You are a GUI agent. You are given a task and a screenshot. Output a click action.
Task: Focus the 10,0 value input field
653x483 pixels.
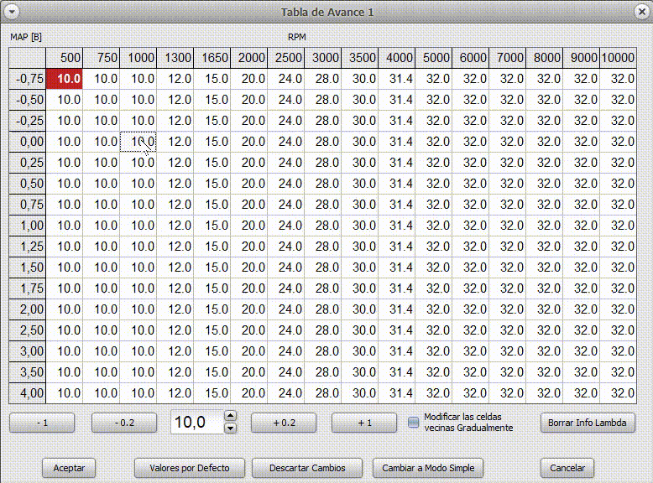(x=197, y=422)
